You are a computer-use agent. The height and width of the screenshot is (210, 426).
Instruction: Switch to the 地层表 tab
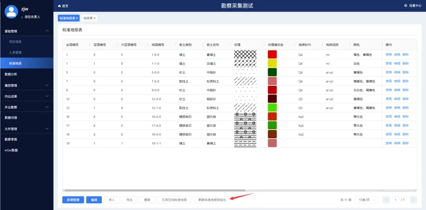pyautogui.click(x=88, y=18)
